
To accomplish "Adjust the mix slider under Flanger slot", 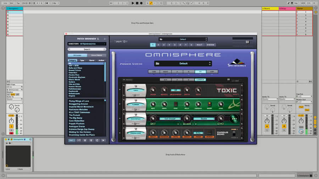I will pyautogui.click(x=136, y=109).
